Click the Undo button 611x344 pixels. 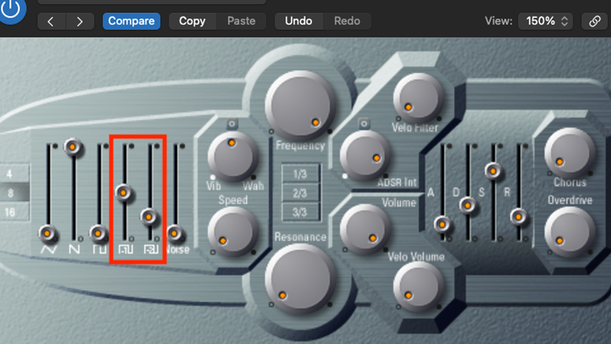tap(298, 21)
